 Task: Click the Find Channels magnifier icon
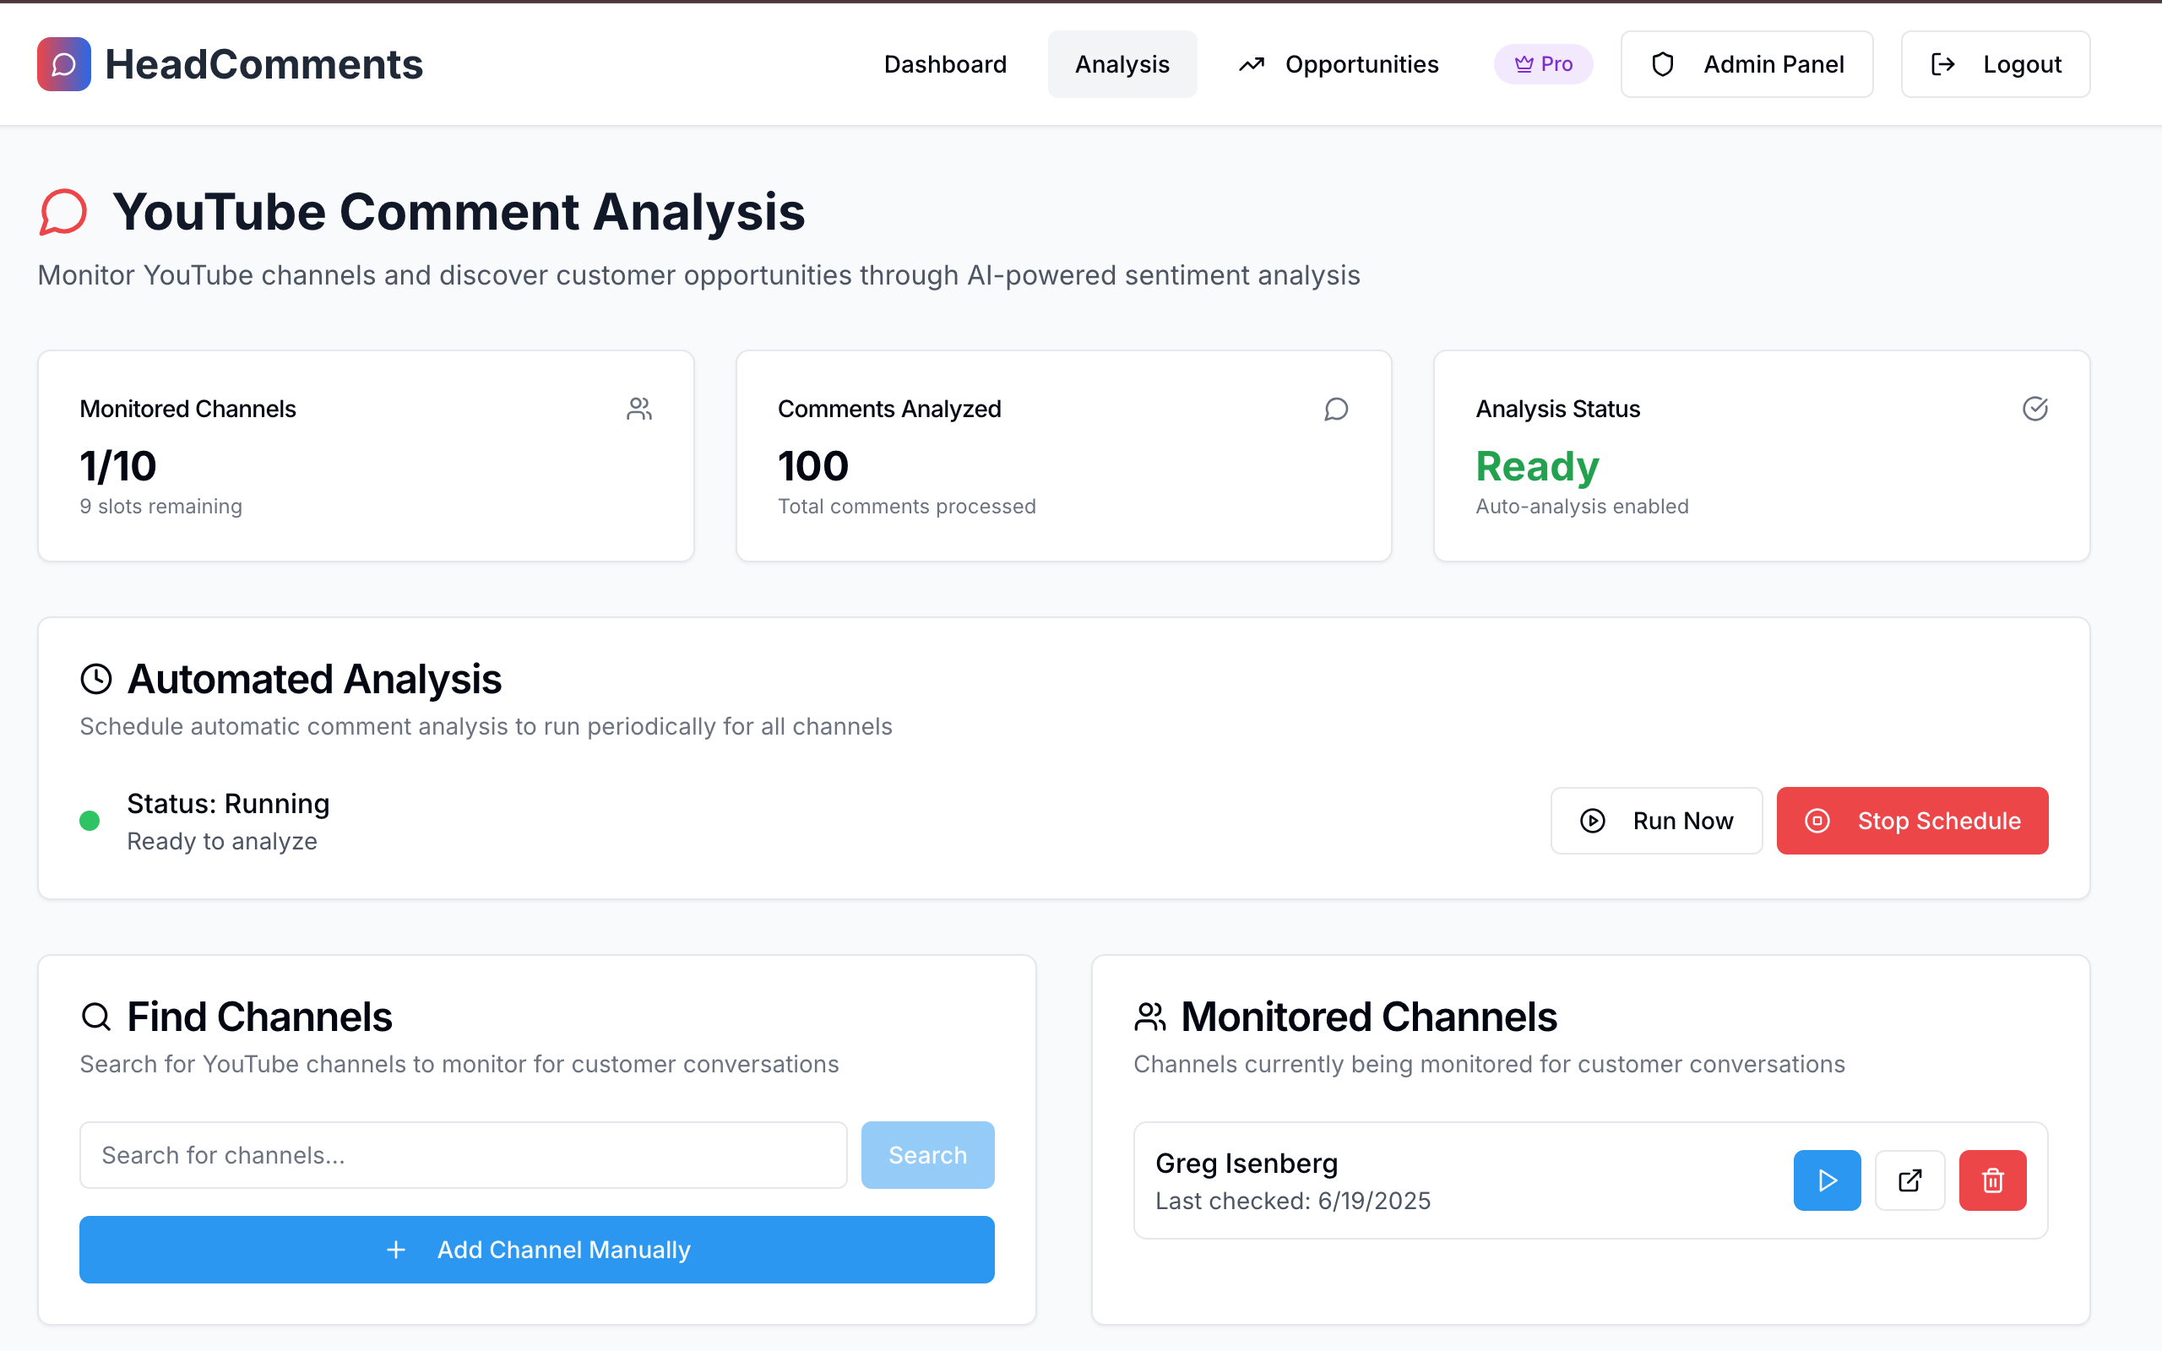[95, 1017]
